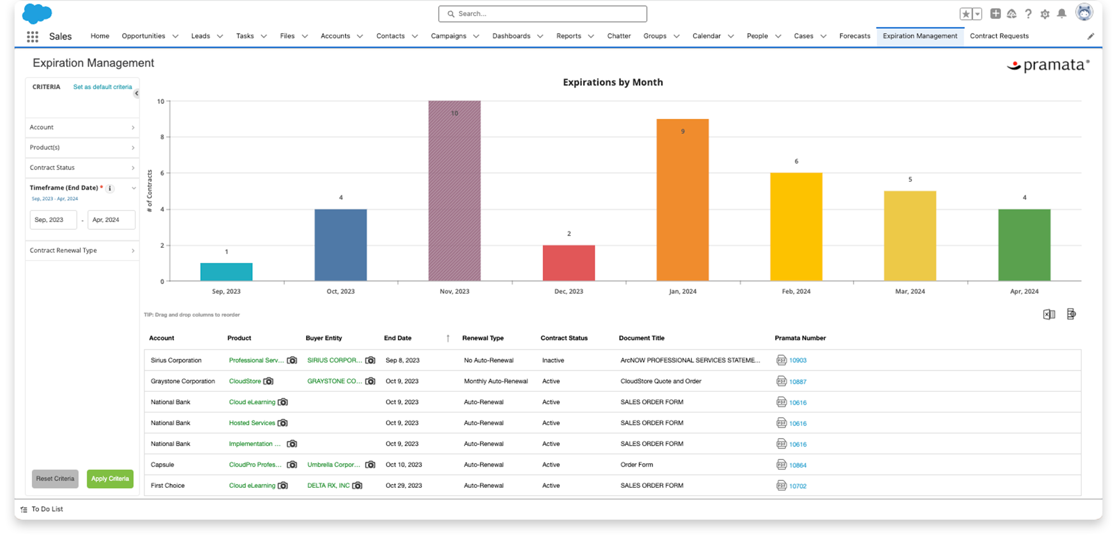The width and height of the screenshot is (1117, 537).
Task: Open Umbrella Corpor buyer entity link
Action: point(334,464)
